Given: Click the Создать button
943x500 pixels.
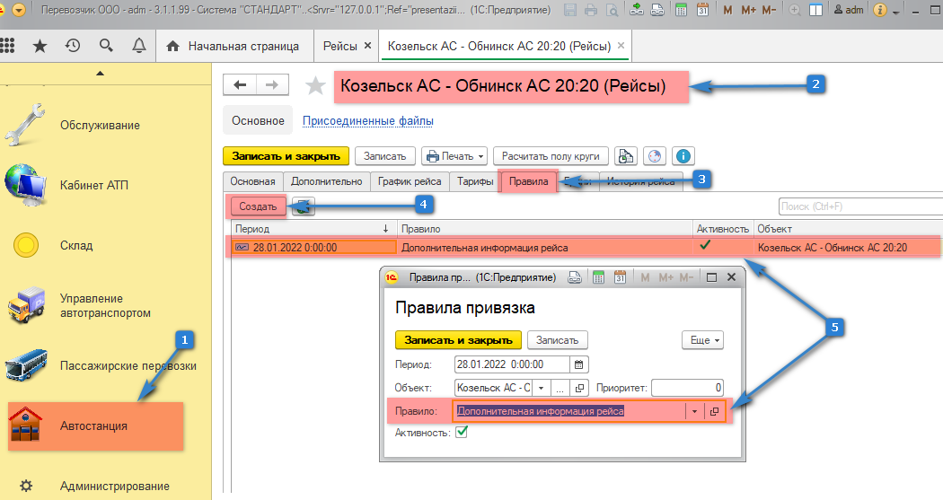Looking at the screenshot, I should (x=258, y=206).
